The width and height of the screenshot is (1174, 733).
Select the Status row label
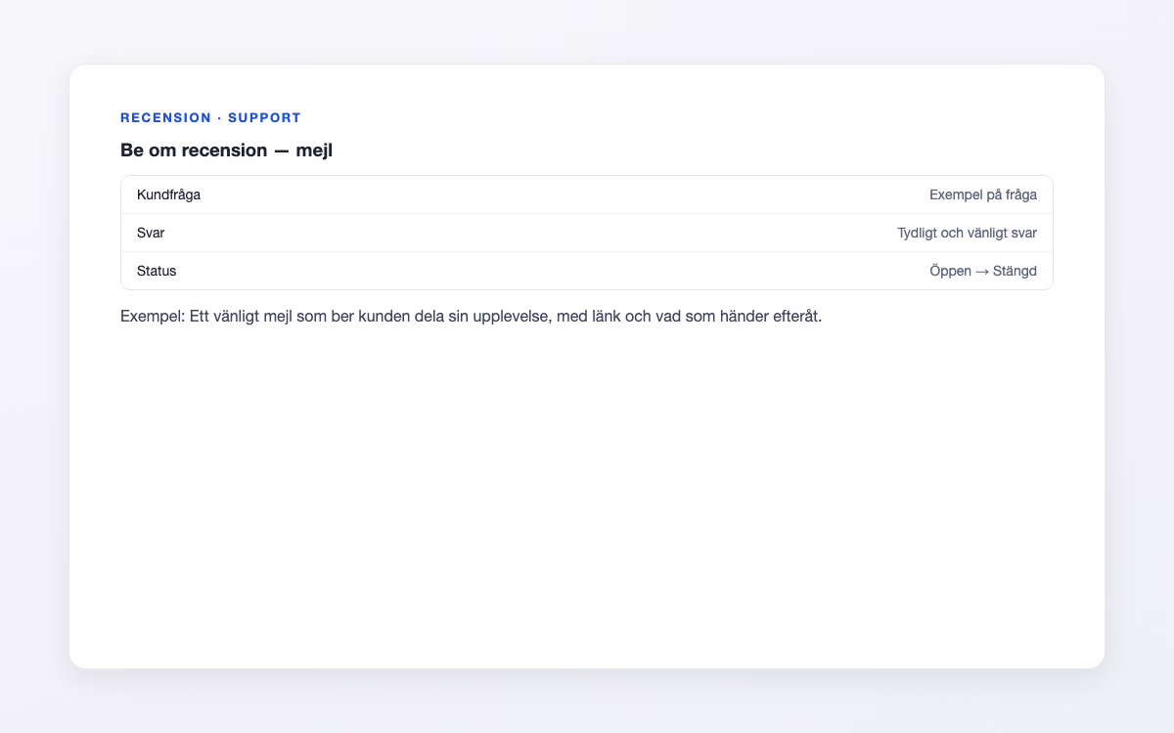pyautogui.click(x=157, y=271)
